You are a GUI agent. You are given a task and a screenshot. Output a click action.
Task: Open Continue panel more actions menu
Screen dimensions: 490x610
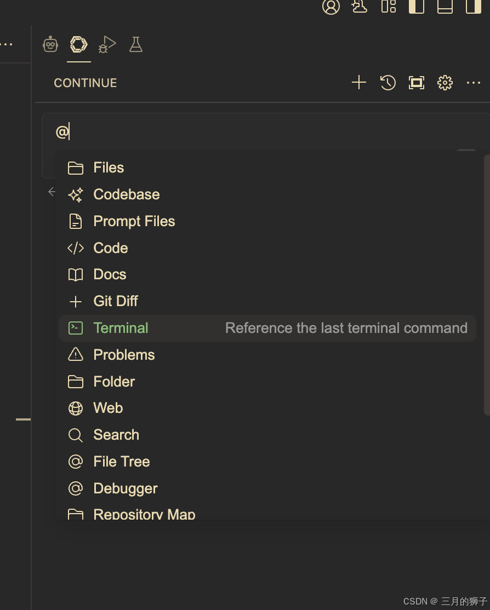point(474,83)
